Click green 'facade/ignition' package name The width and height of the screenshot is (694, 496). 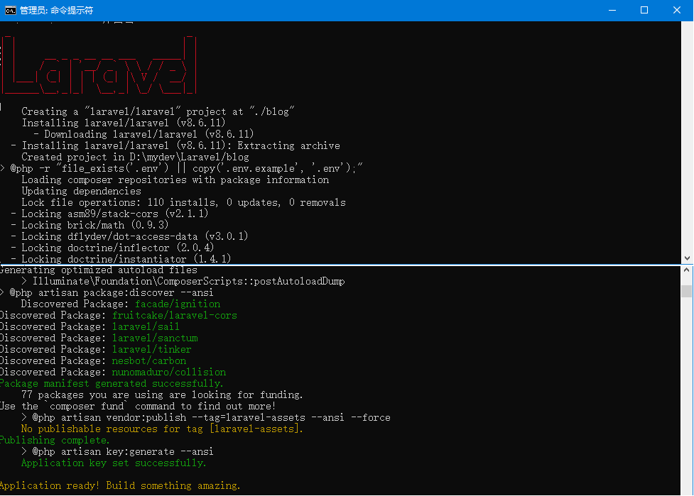[x=178, y=304]
